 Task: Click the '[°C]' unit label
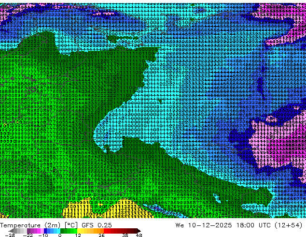(x=71, y=225)
